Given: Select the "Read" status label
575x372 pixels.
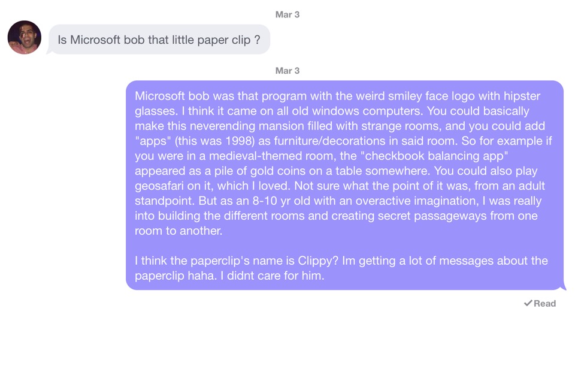Looking at the screenshot, I should pyautogui.click(x=544, y=303).
